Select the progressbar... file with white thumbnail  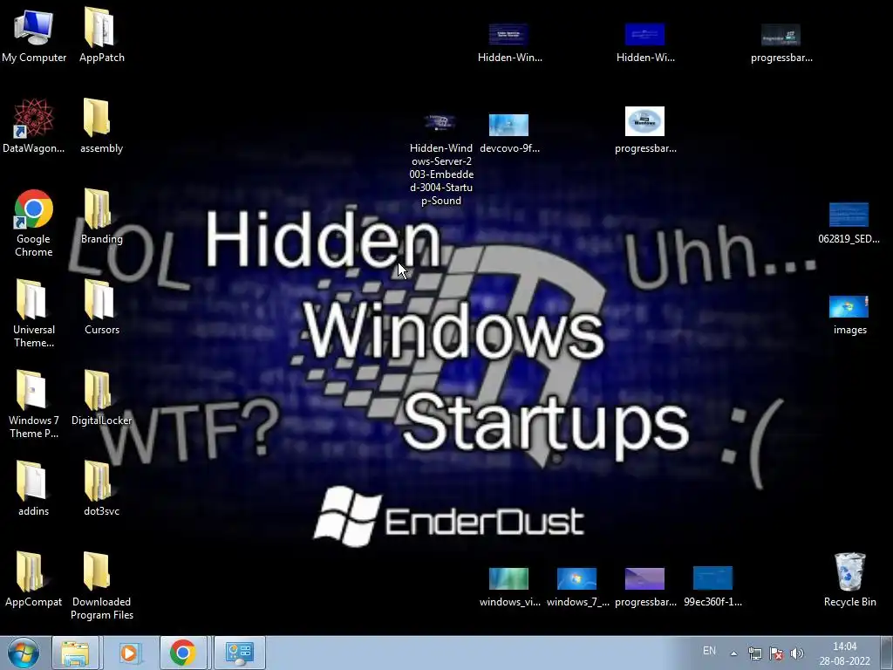click(645, 130)
